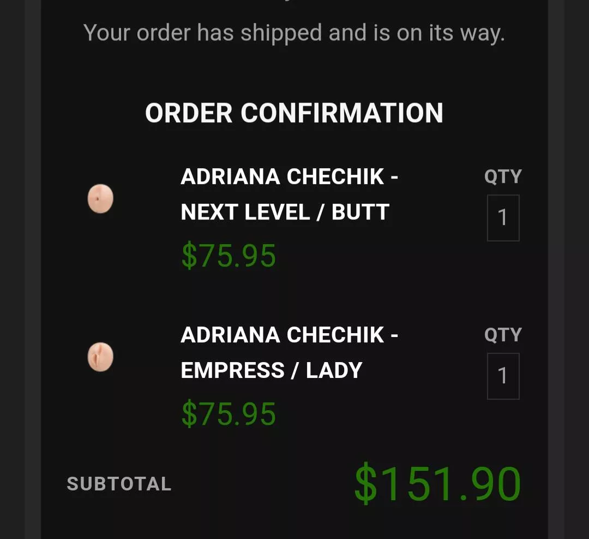Viewport: 589px width, 539px height.
Task: Click "ADRIANA CHECHIK -" above Next Level line
Action: [289, 177]
